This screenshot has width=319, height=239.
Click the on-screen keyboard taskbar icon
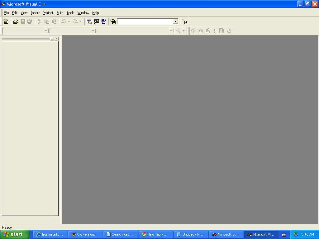click(x=284, y=235)
